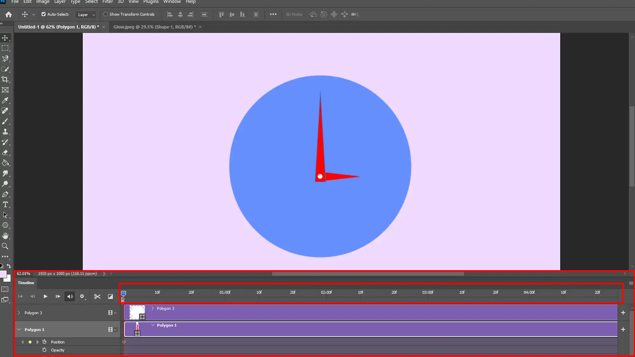The height and width of the screenshot is (357, 635).
Task: Open the Image menu
Action: (x=43, y=2)
